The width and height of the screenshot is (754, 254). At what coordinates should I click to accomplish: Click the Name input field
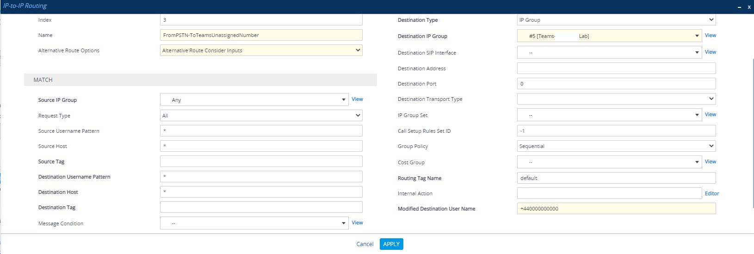(261, 35)
